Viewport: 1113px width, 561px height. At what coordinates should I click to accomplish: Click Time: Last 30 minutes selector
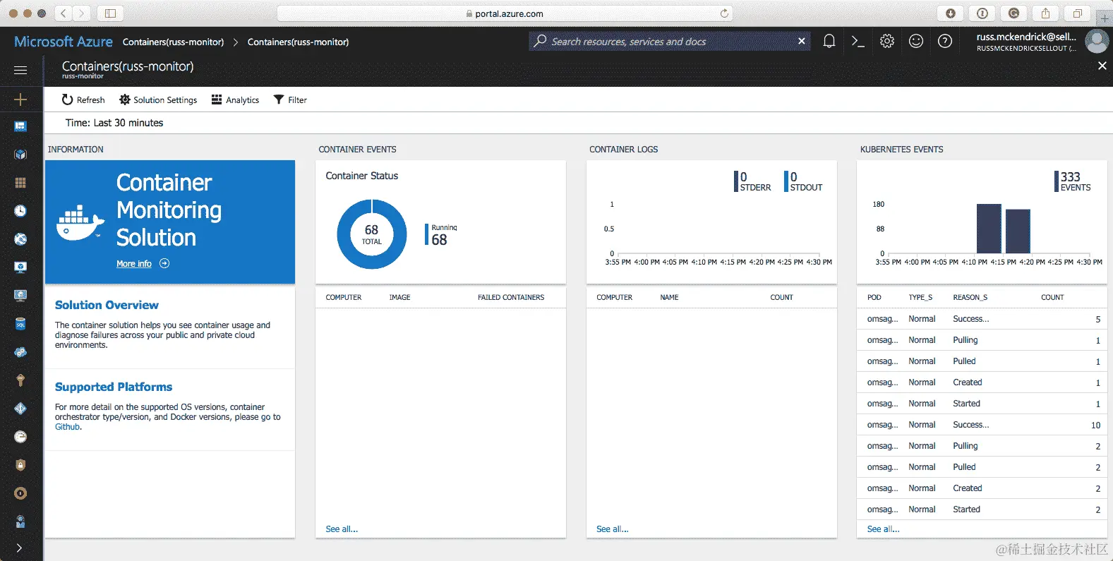point(114,123)
